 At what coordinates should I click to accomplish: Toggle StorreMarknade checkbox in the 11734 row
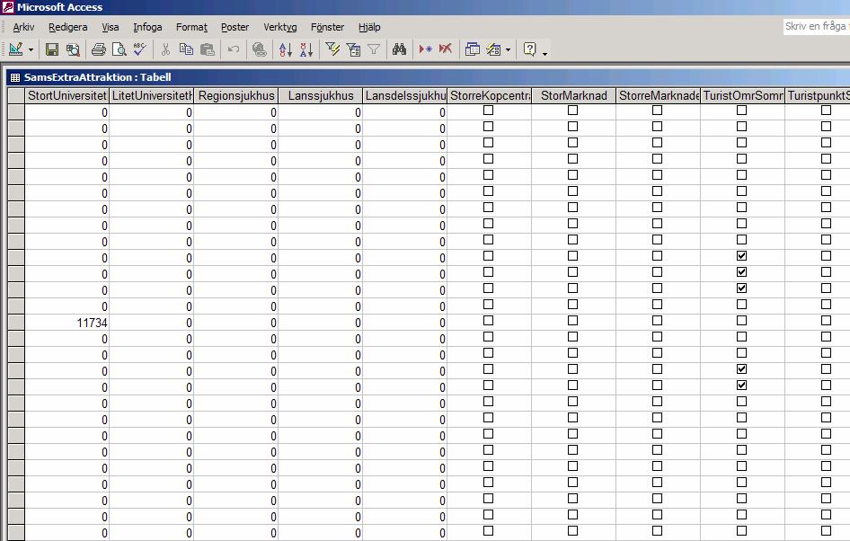[x=658, y=321]
